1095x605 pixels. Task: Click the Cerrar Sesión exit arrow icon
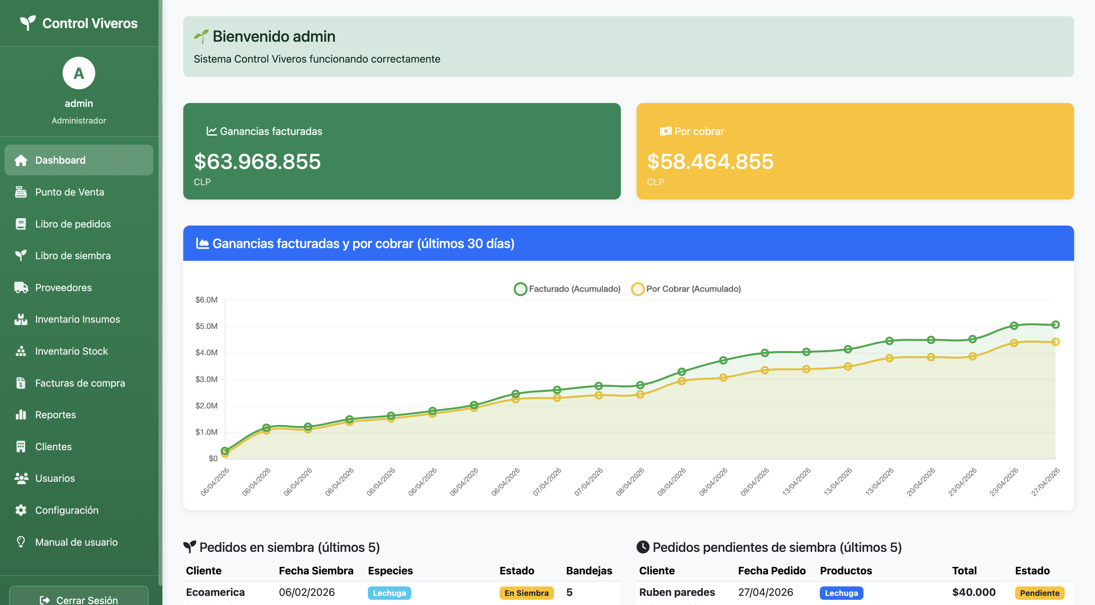pyautogui.click(x=45, y=600)
